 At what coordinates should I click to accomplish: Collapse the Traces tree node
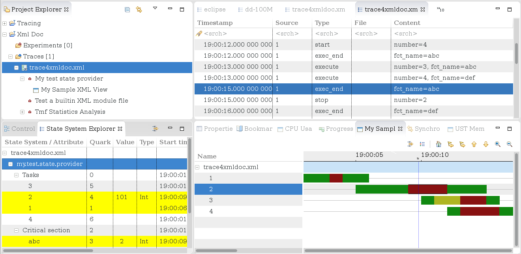click(10, 56)
